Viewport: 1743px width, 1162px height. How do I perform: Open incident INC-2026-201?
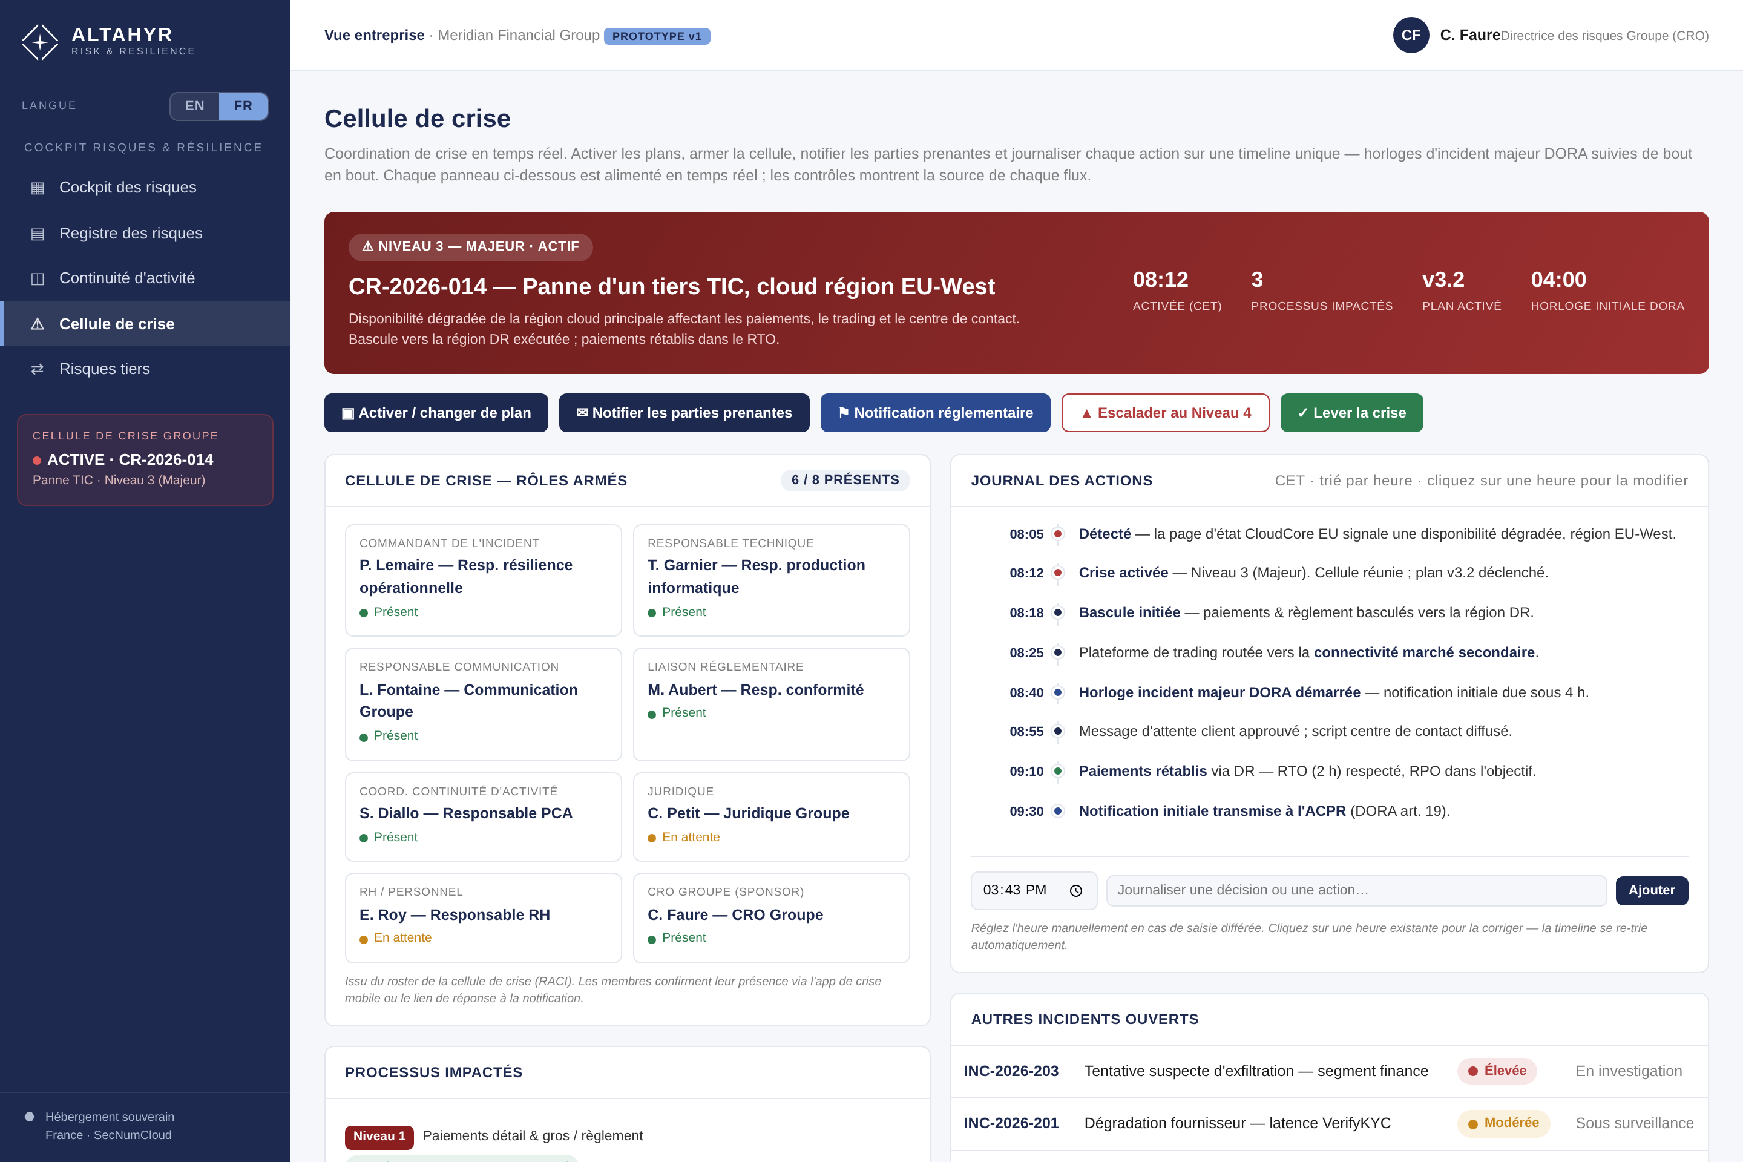click(1329, 1123)
